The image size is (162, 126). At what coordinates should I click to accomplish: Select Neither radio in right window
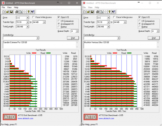(x=140, y=27)
